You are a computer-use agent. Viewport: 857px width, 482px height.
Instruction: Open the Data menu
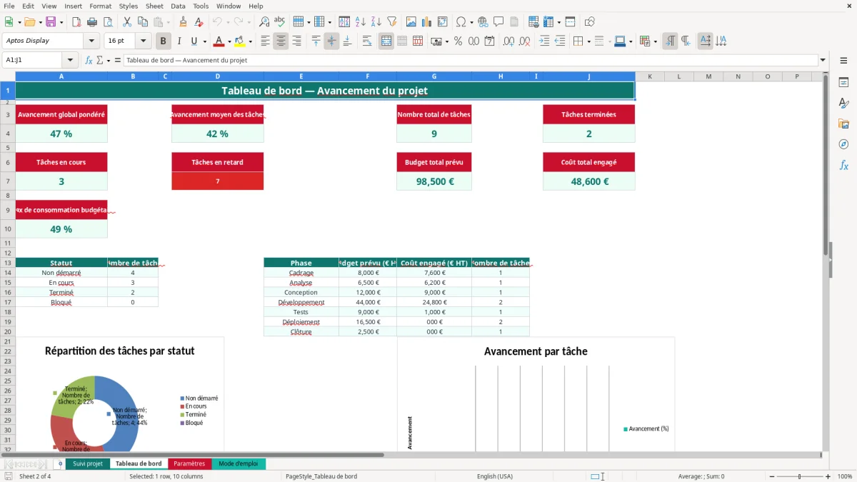click(178, 6)
